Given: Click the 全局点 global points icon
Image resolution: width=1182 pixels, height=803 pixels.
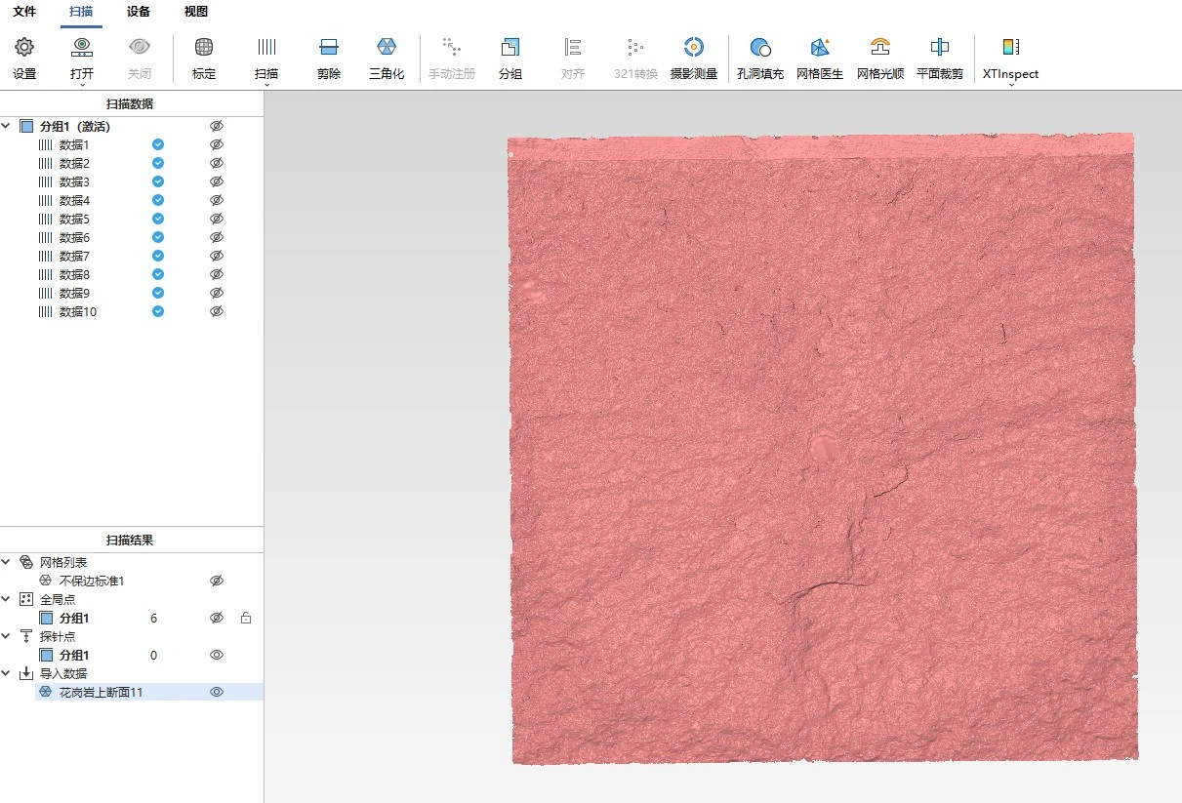Looking at the screenshot, I should [x=26, y=599].
